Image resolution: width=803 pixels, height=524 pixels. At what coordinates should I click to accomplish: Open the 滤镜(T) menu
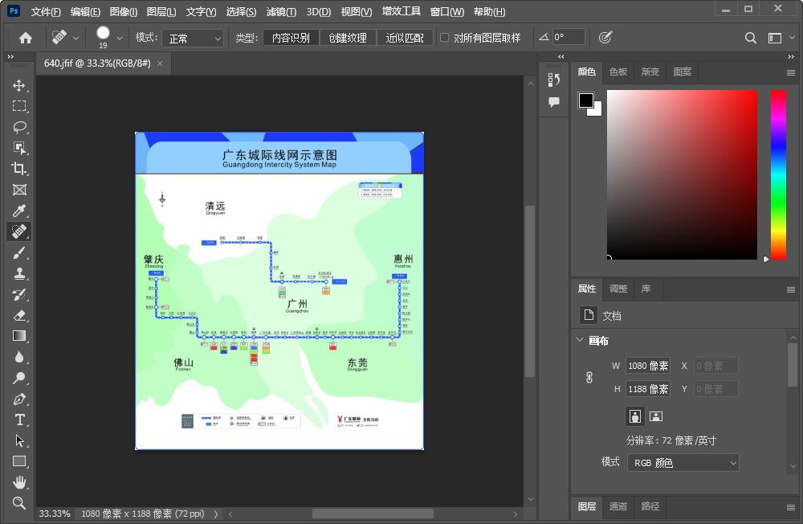tap(280, 12)
